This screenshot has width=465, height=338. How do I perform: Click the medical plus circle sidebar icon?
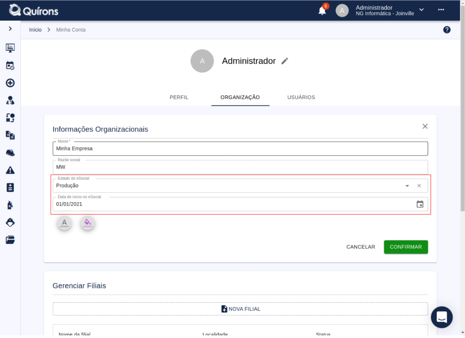pyautogui.click(x=11, y=83)
